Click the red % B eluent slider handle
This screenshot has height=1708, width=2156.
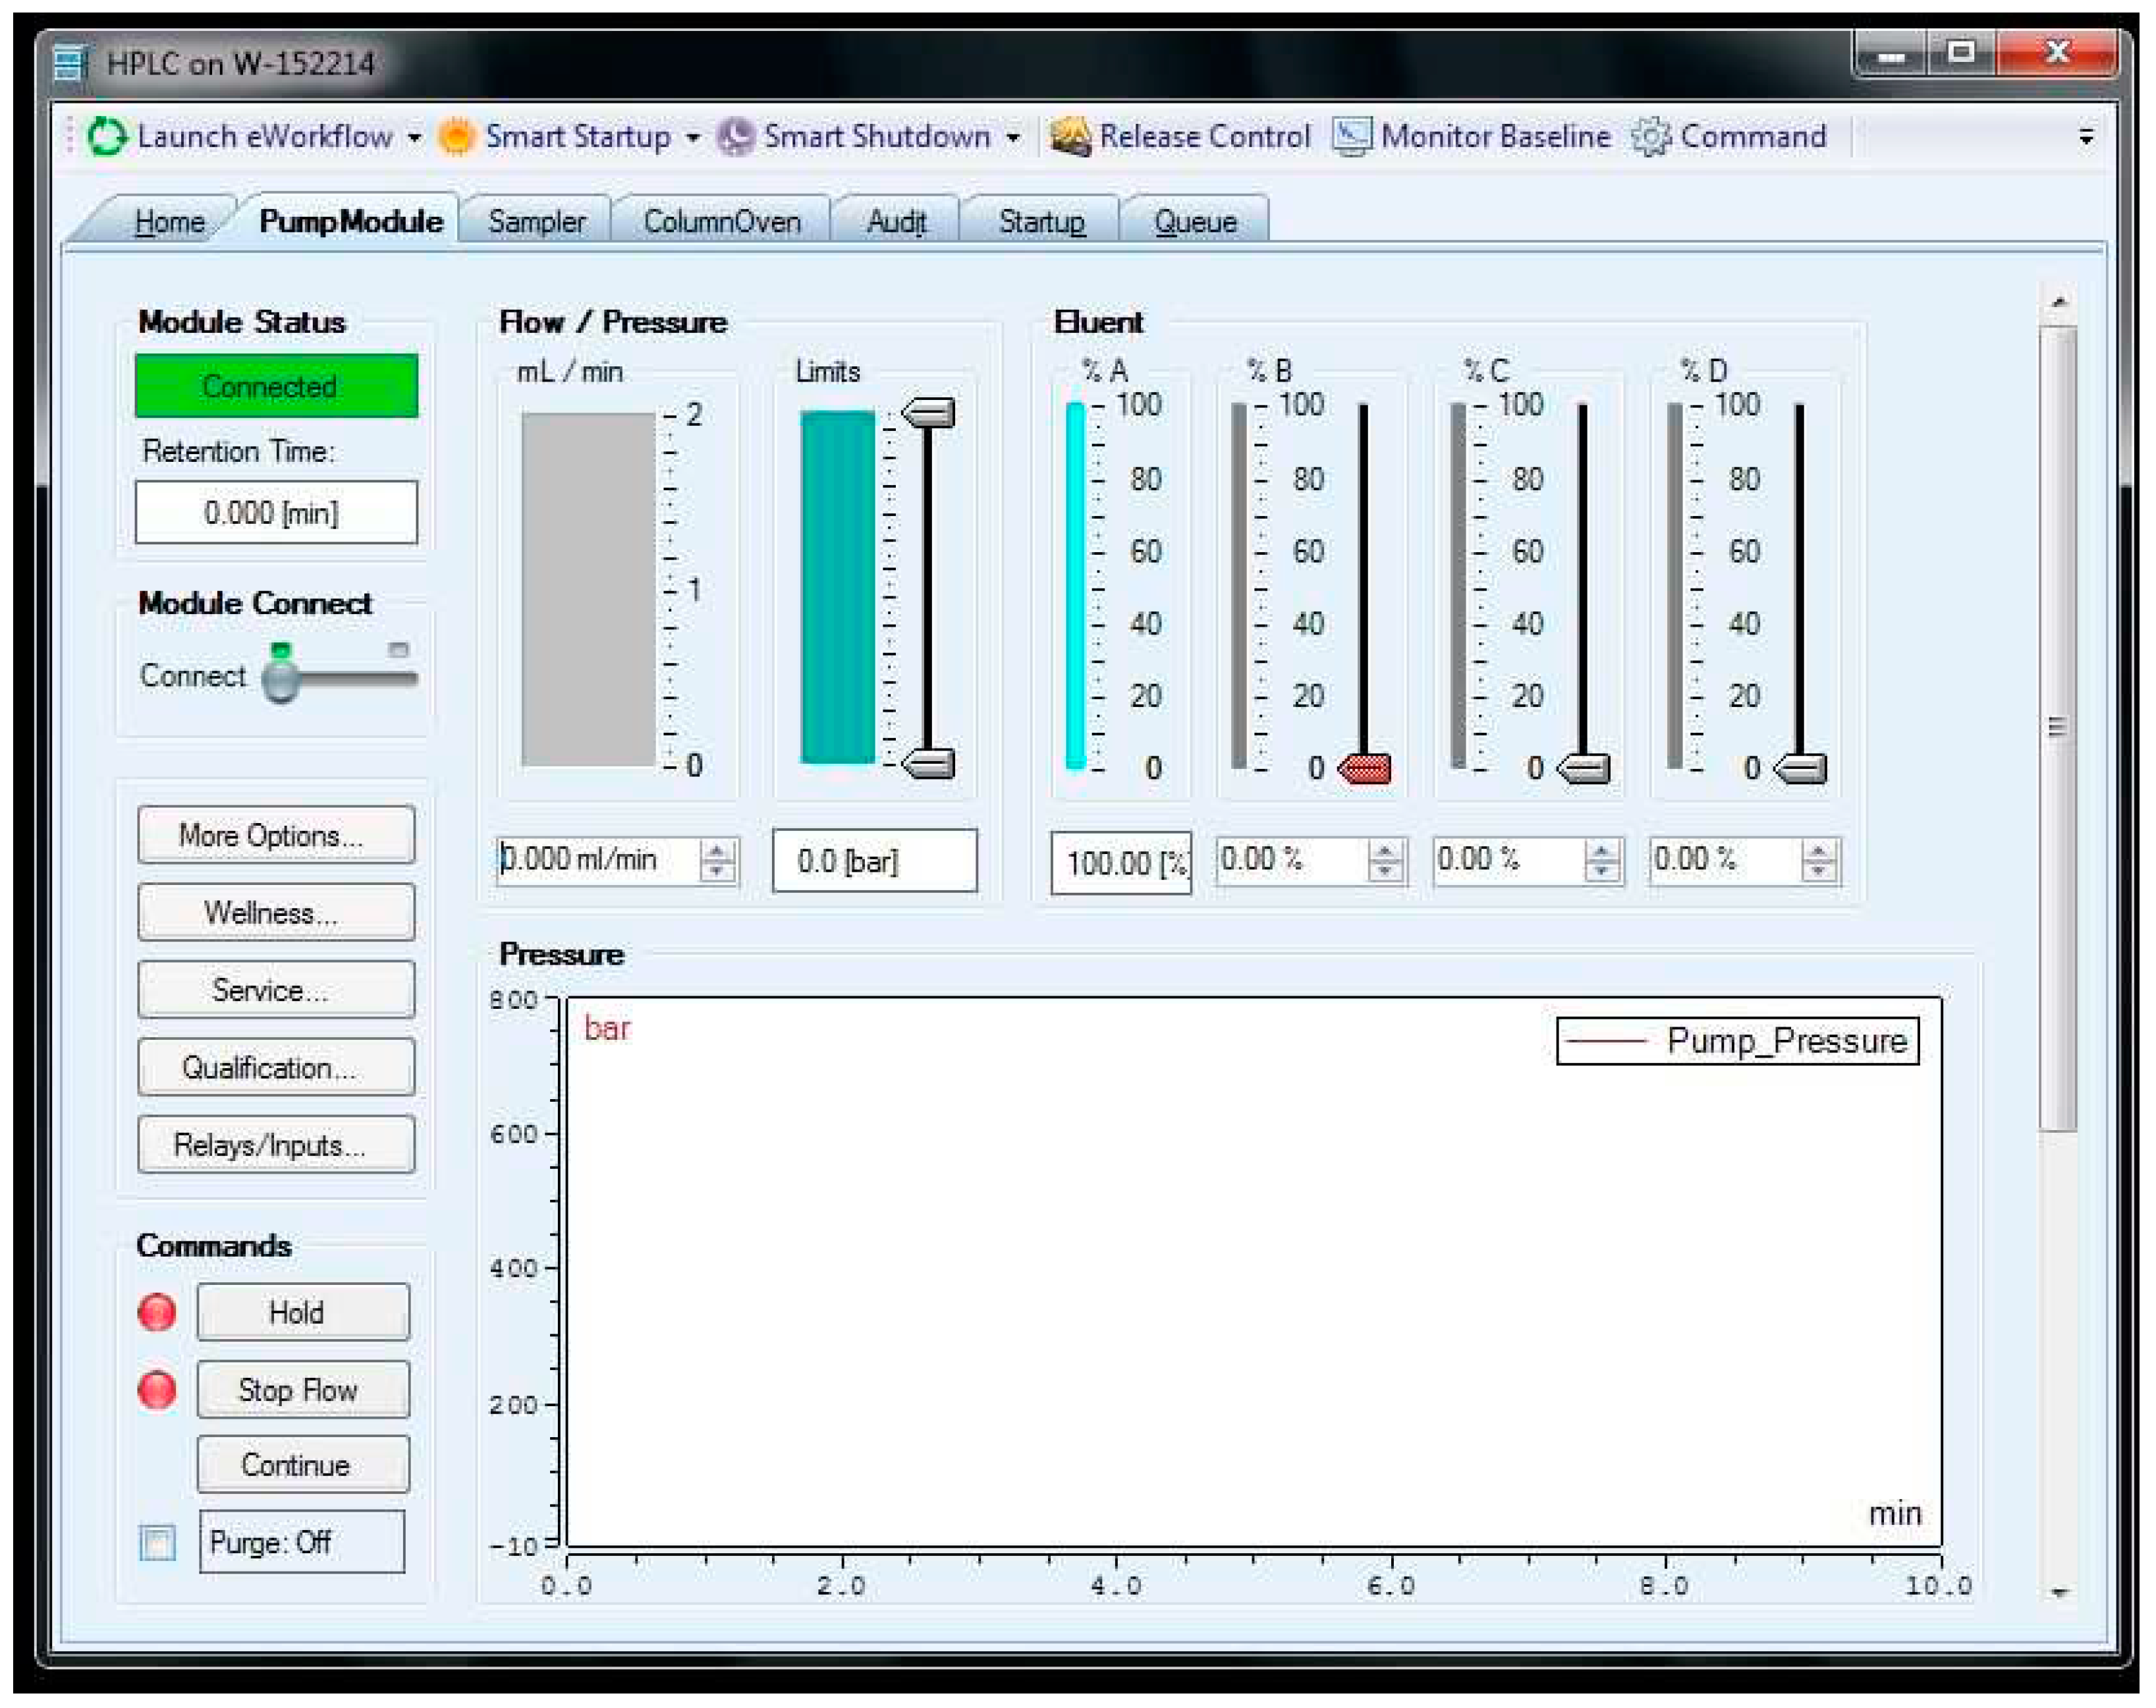(1366, 768)
